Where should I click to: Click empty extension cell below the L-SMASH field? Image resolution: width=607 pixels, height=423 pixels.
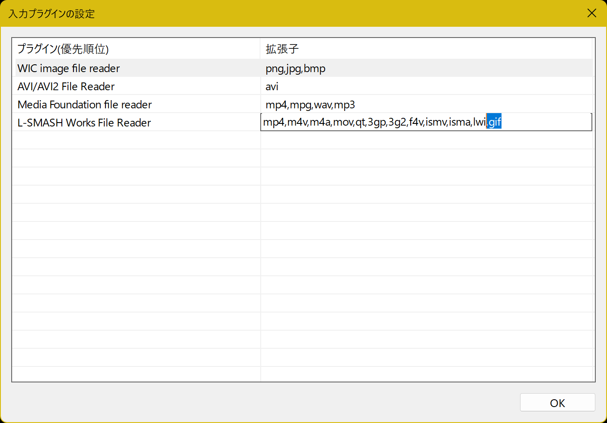pyautogui.click(x=426, y=140)
